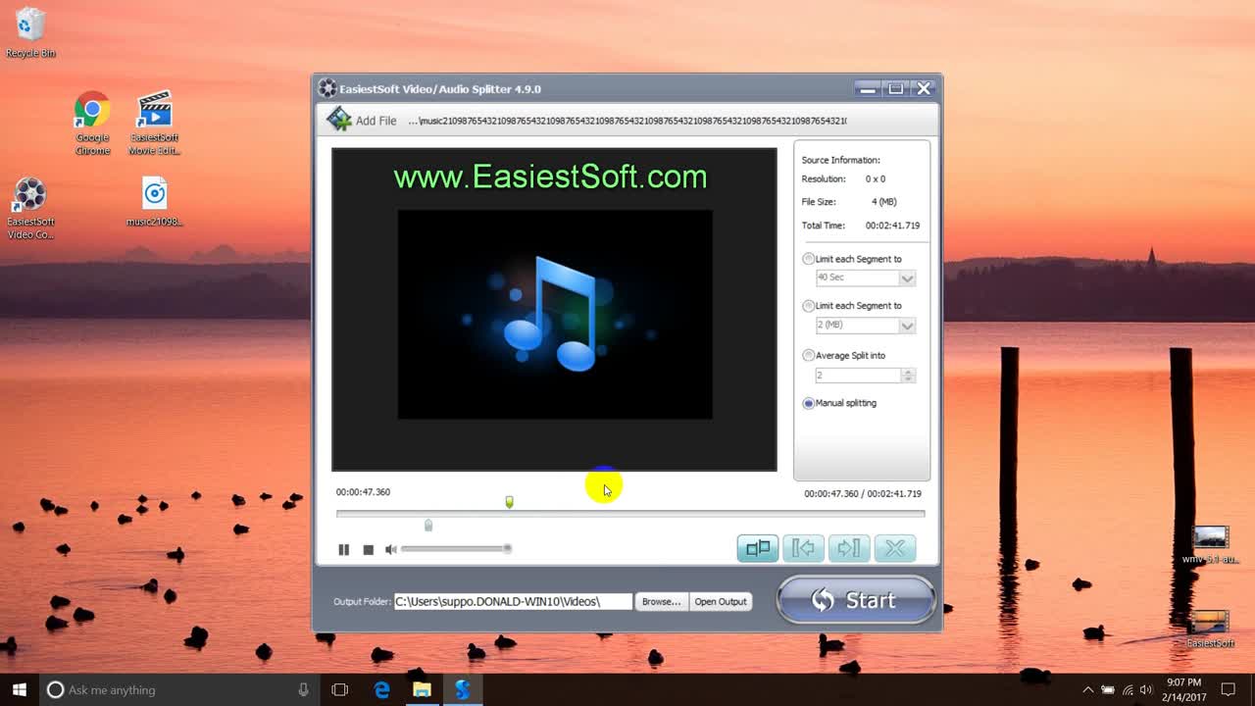Open the taskbar clock showing 9:07 PM

coord(1184,689)
